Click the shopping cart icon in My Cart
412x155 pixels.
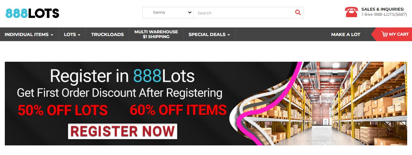(384, 34)
